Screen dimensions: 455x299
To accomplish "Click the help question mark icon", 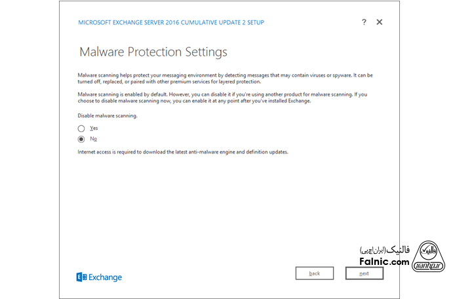I will 364,22.
